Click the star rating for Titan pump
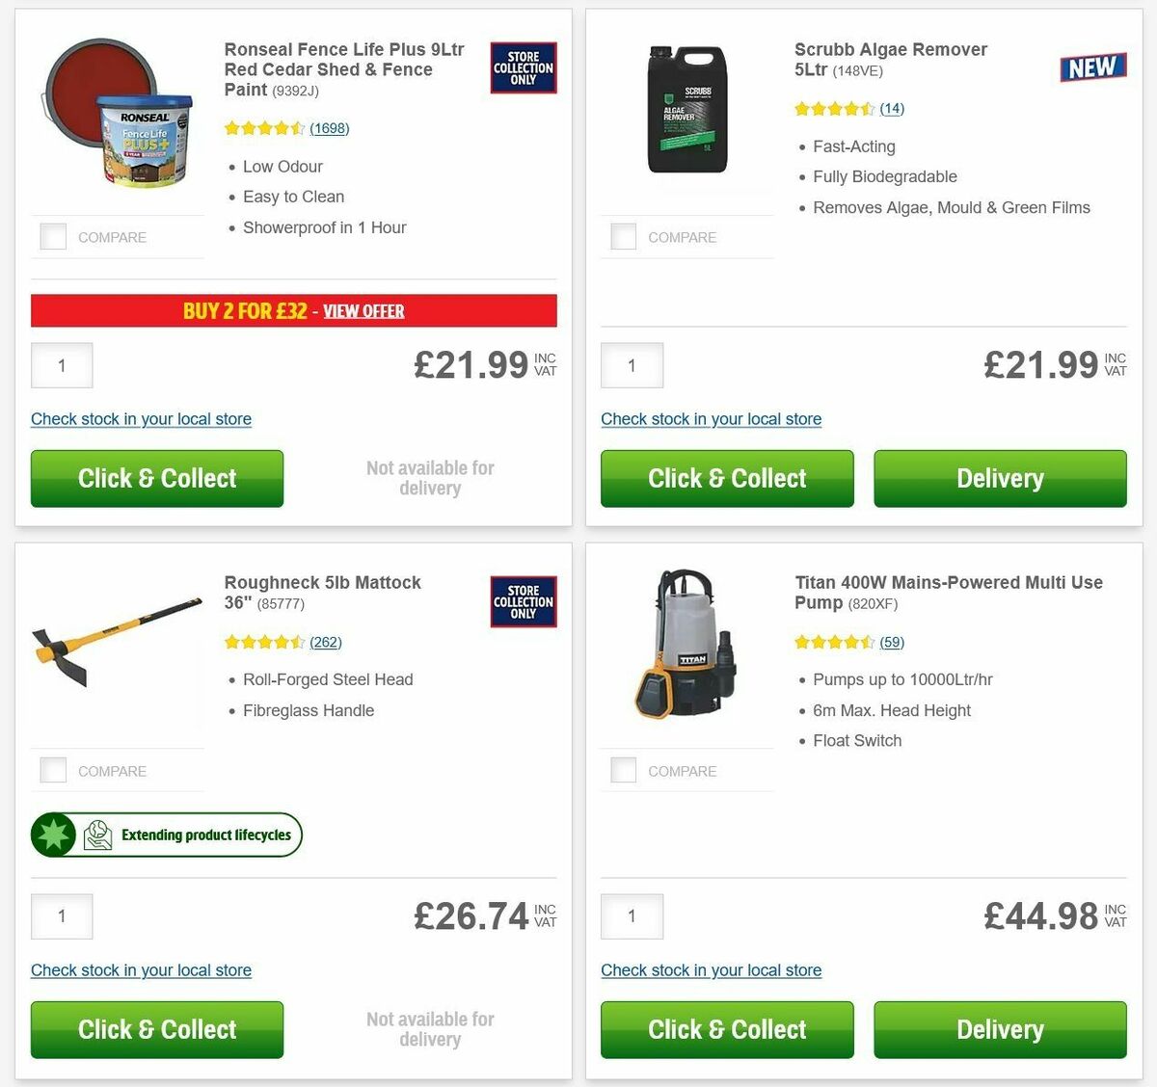 pyautogui.click(x=835, y=641)
